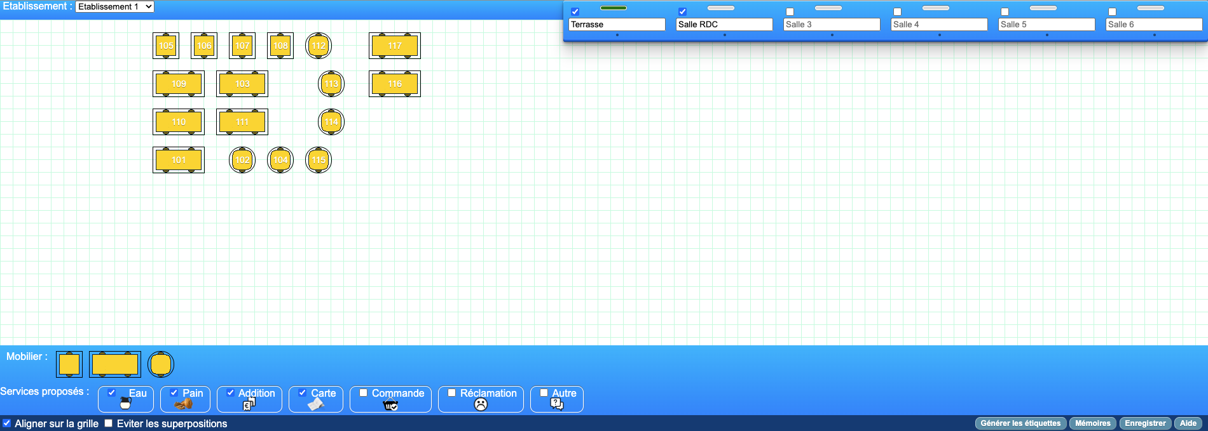The height and width of the screenshot is (431, 1208).
Task: Open the Aide help button
Action: point(1188,423)
